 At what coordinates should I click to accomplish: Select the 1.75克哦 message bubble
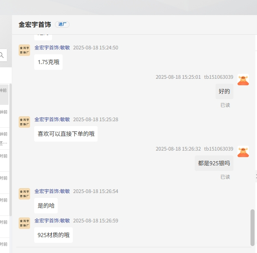click(48, 62)
